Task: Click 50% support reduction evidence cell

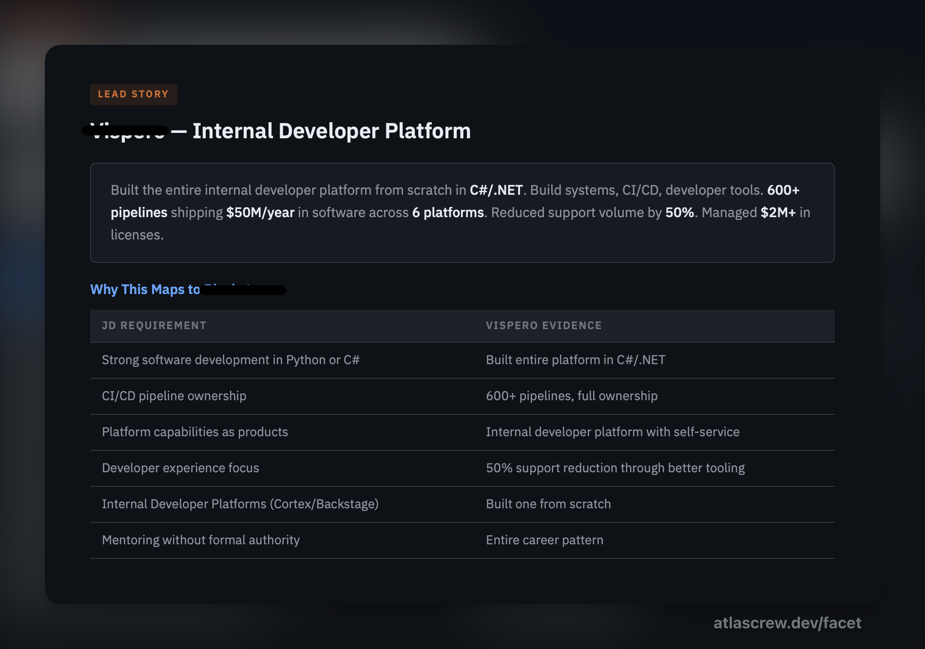Action: 615,468
